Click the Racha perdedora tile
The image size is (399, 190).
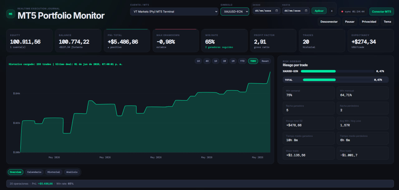point(363,108)
